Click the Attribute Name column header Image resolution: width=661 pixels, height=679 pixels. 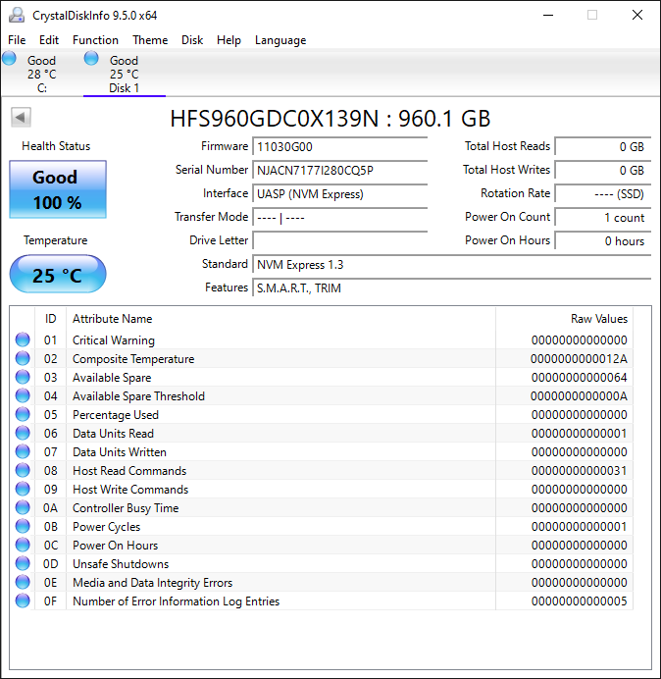click(280, 319)
